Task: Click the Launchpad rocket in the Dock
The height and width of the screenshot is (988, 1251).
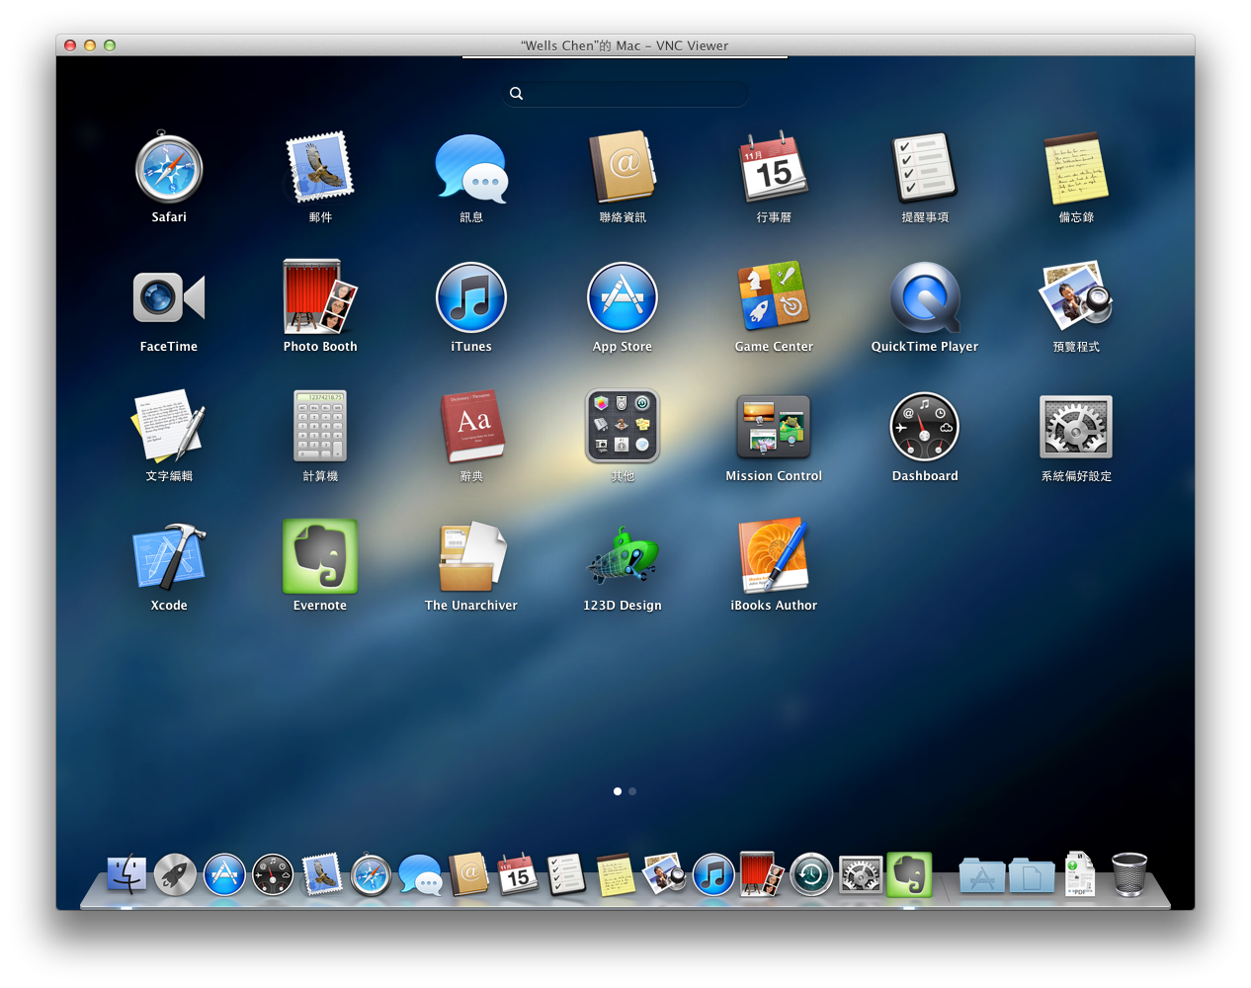Action: 175,874
